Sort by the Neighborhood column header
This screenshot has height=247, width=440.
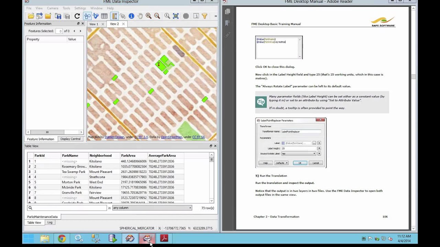pos(104,155)
